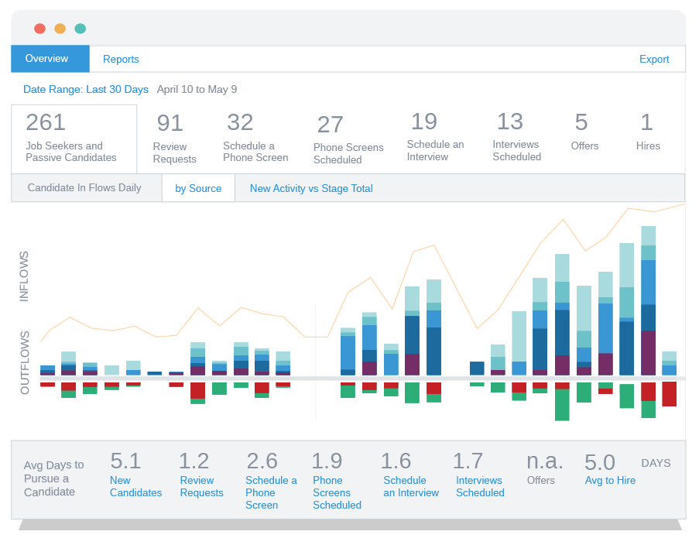
Task: Click the red window control dot
Action: coord(39,28)
